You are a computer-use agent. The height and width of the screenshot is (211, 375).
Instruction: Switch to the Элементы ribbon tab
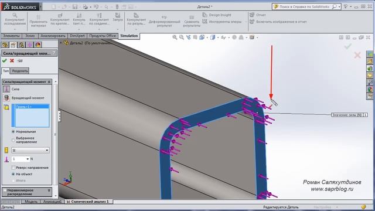(11, 36)
